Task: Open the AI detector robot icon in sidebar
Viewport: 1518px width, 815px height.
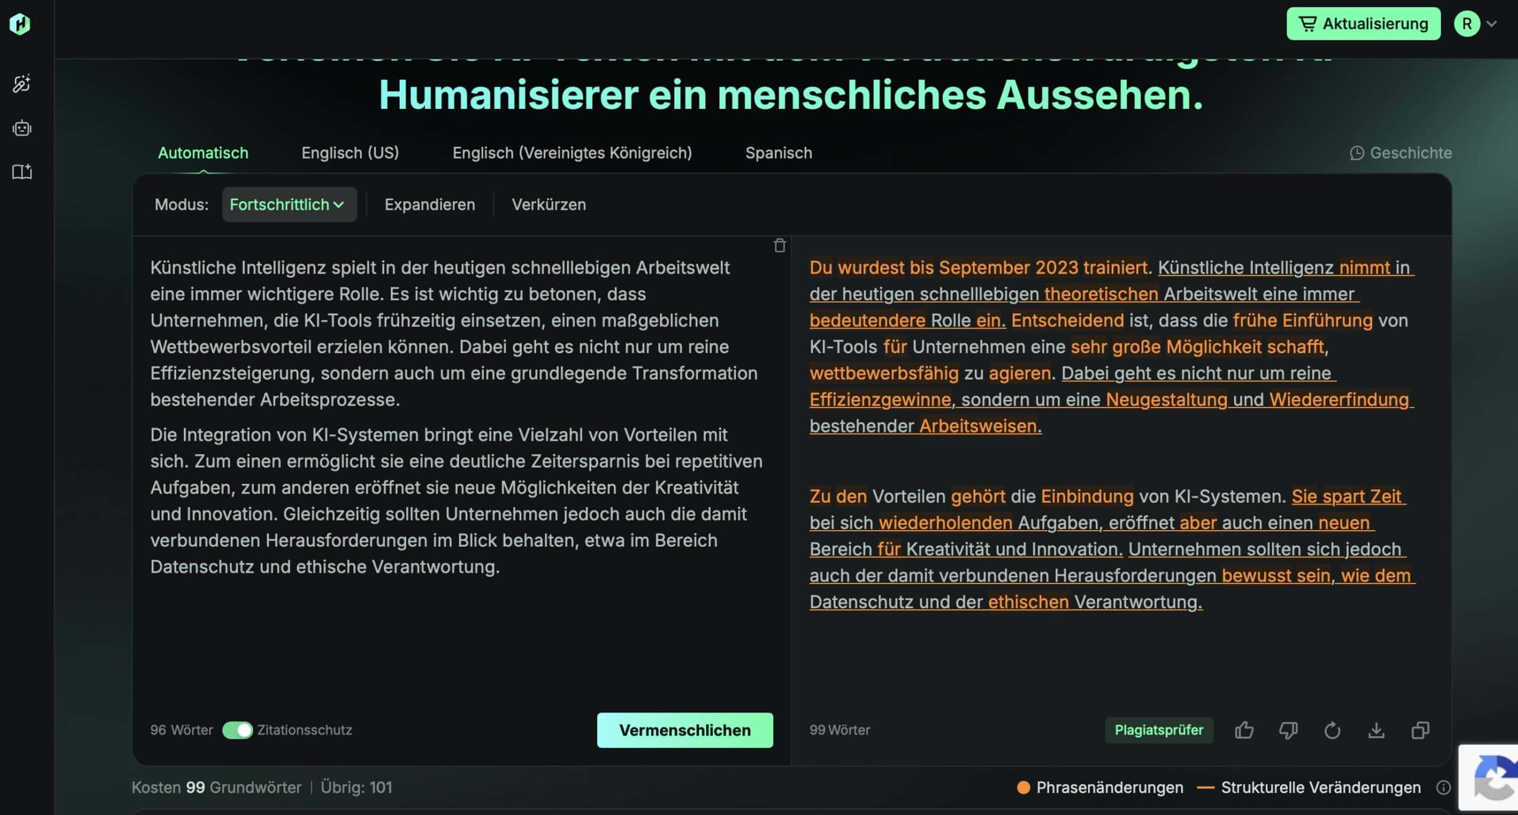Action: tap(22, 128)
